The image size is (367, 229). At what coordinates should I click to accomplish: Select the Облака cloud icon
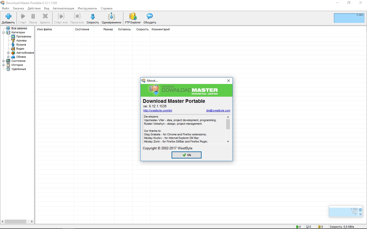click(x=13, y=57)
